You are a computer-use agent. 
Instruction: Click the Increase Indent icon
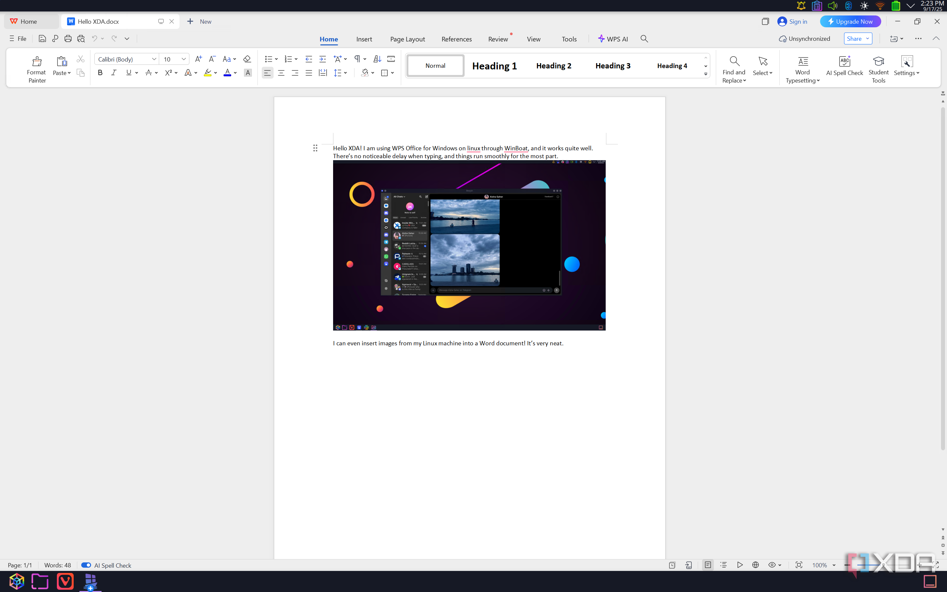click(x=323, y=59)
